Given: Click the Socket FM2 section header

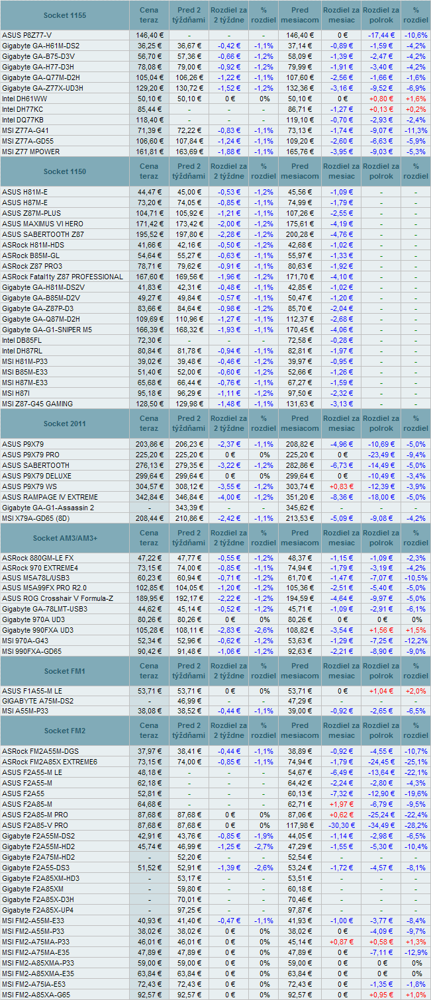Looking at the screenshot, I should point(64,731).
